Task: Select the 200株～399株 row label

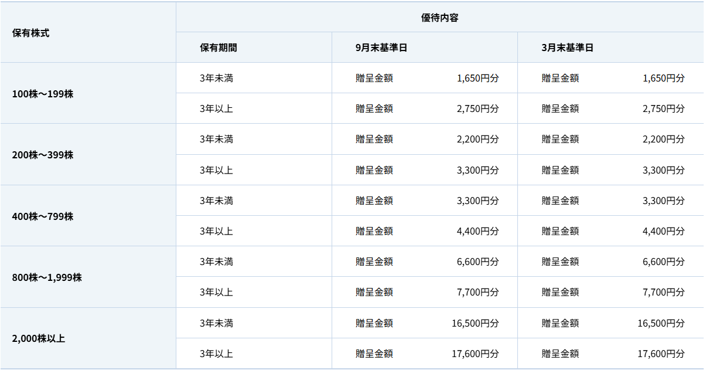Action: click(x=43, y=155)
